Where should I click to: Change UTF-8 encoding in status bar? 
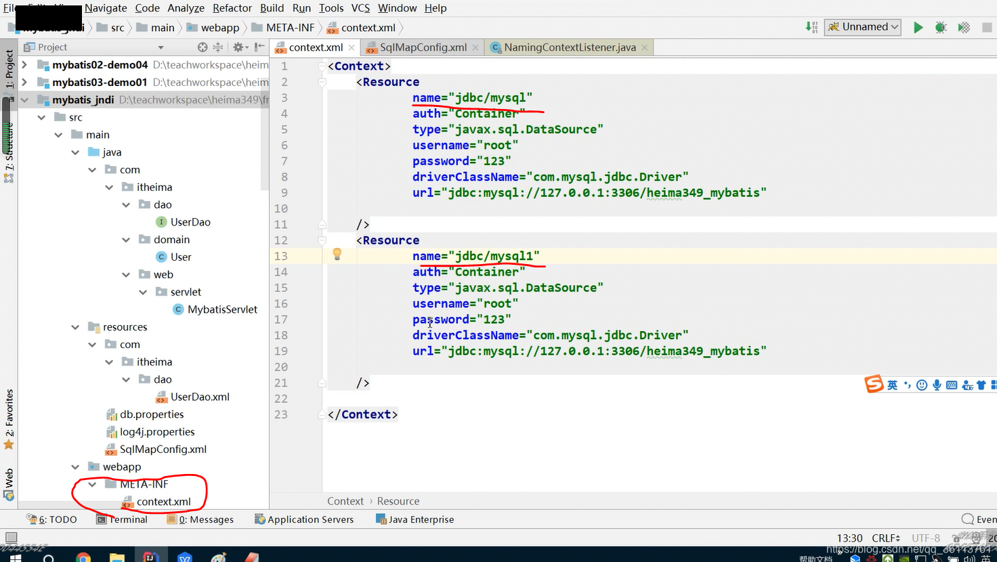(x=926, y=538)
